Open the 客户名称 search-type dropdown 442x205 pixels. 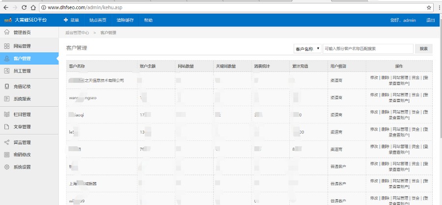tap(307, 48)
